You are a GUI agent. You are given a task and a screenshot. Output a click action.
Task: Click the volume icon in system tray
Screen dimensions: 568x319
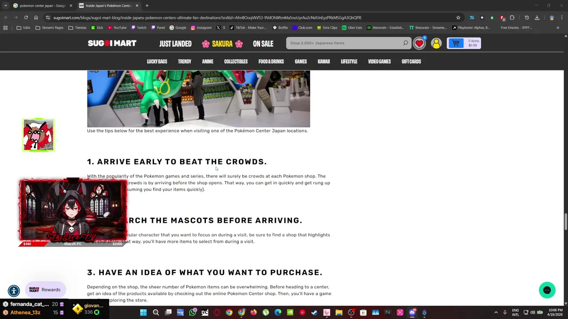click(532, 313)
